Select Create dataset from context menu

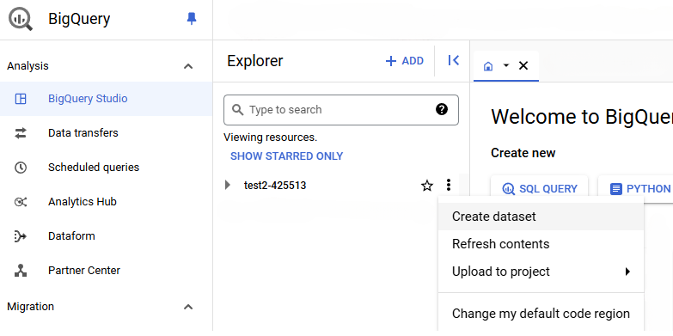click(541, 217)
